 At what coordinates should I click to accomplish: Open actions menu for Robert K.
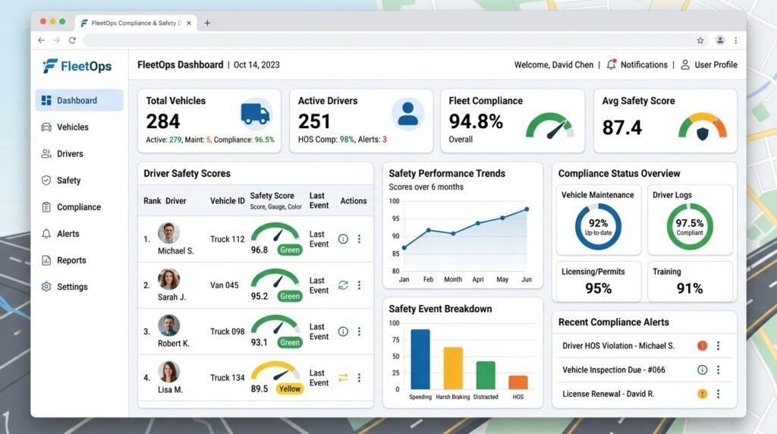click(359, 332)
